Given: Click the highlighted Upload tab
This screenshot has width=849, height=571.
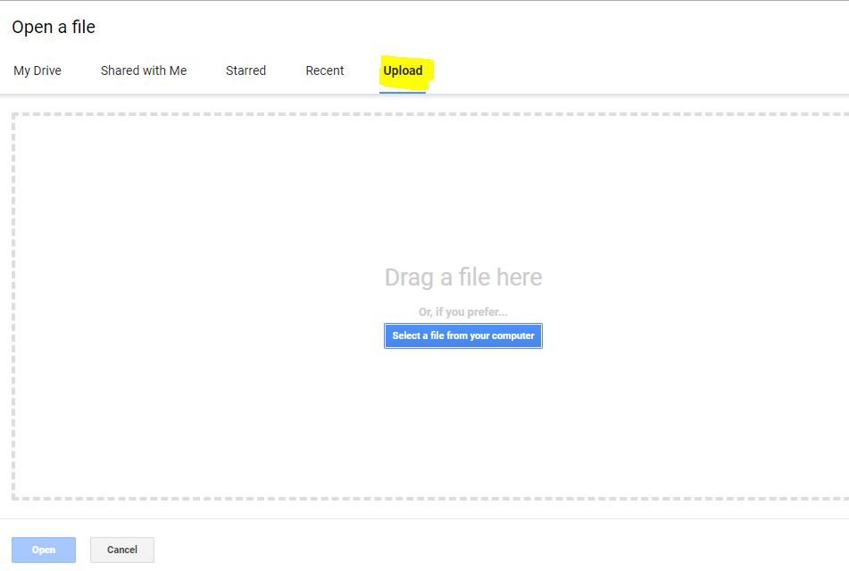Looking at the screenshot, I should [403, 70].
